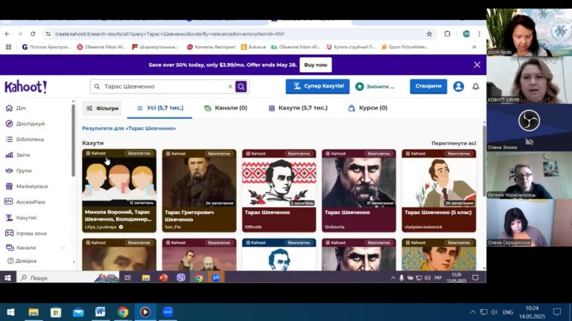The width and height of the screenshot is (572, 321).
Task: Open the Фільтри filter panel
Action: [102, 108]
